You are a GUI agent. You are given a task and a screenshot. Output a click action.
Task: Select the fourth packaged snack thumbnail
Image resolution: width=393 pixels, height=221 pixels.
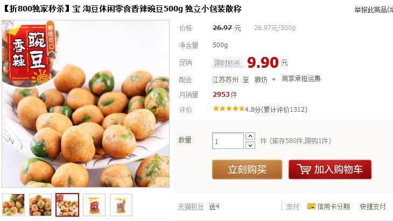click(x=94, y=205)
